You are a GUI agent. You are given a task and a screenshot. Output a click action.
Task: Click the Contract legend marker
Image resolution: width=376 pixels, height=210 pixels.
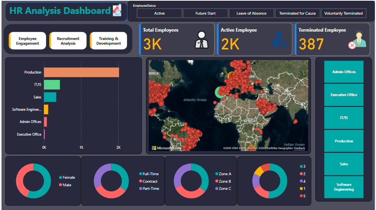140,181
